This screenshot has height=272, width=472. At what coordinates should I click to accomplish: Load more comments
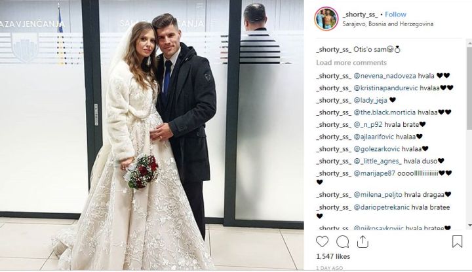[351, 63]
